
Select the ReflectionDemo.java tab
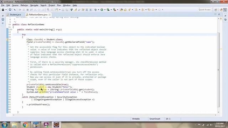point(38,15)
